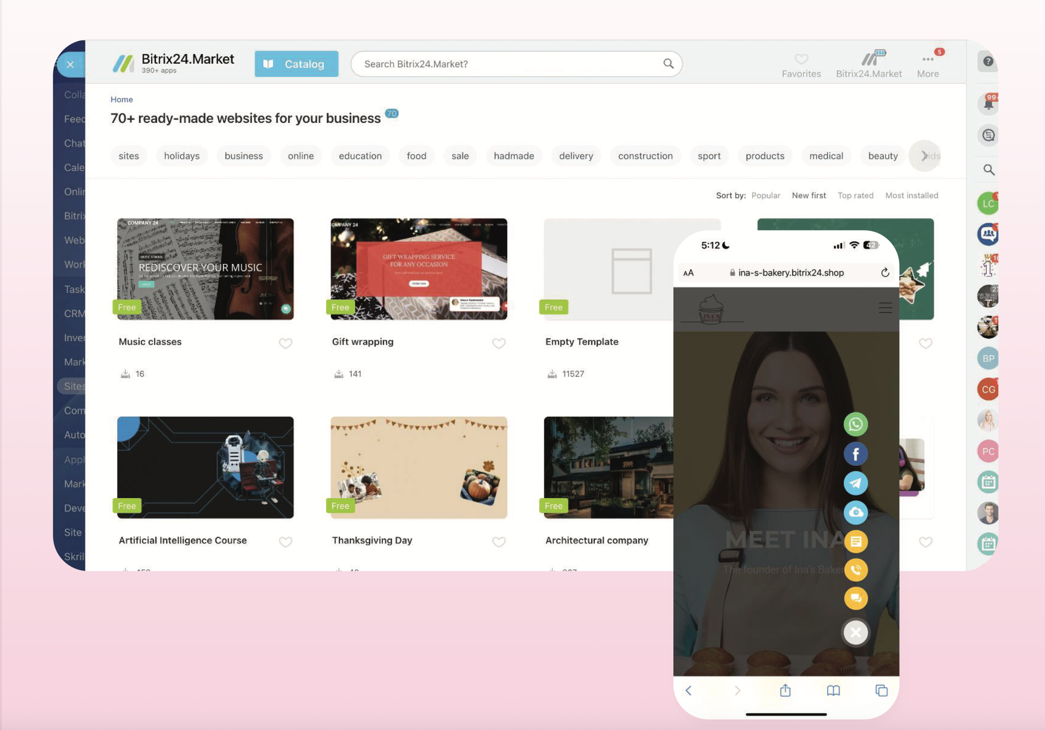1045x730 pixels.
Task: Click the WhatsApp widget icon
Action: point(855,425)
